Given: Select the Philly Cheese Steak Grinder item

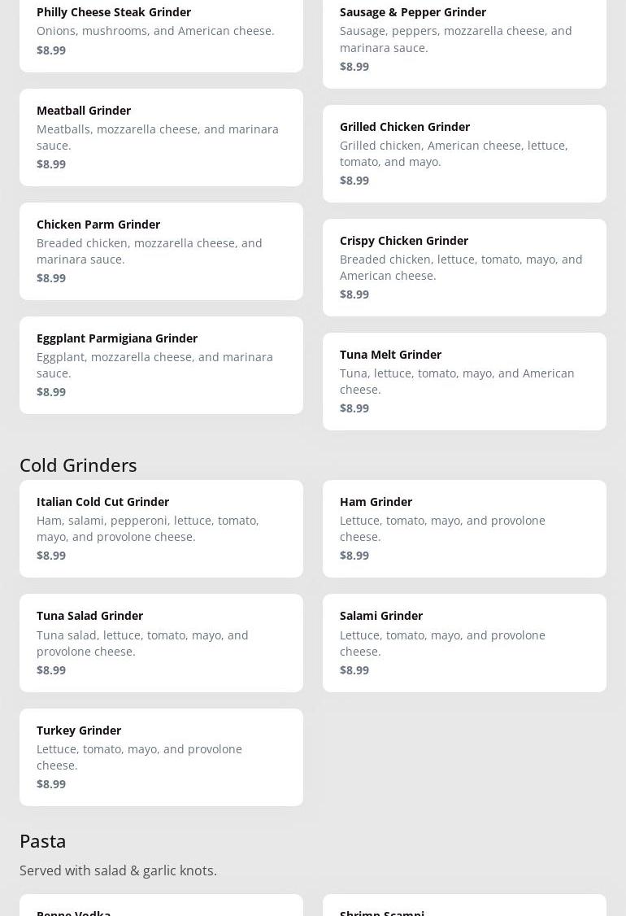Looking at the screenshot, I should coord(161,35).
